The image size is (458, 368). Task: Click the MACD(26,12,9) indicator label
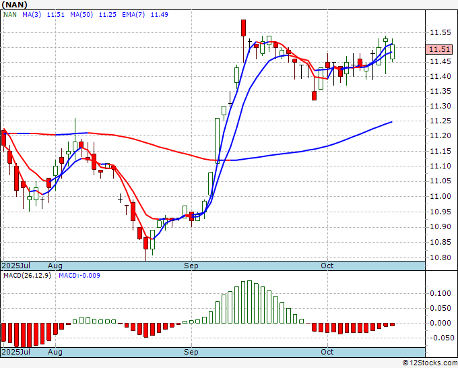(x=27, y=276)
